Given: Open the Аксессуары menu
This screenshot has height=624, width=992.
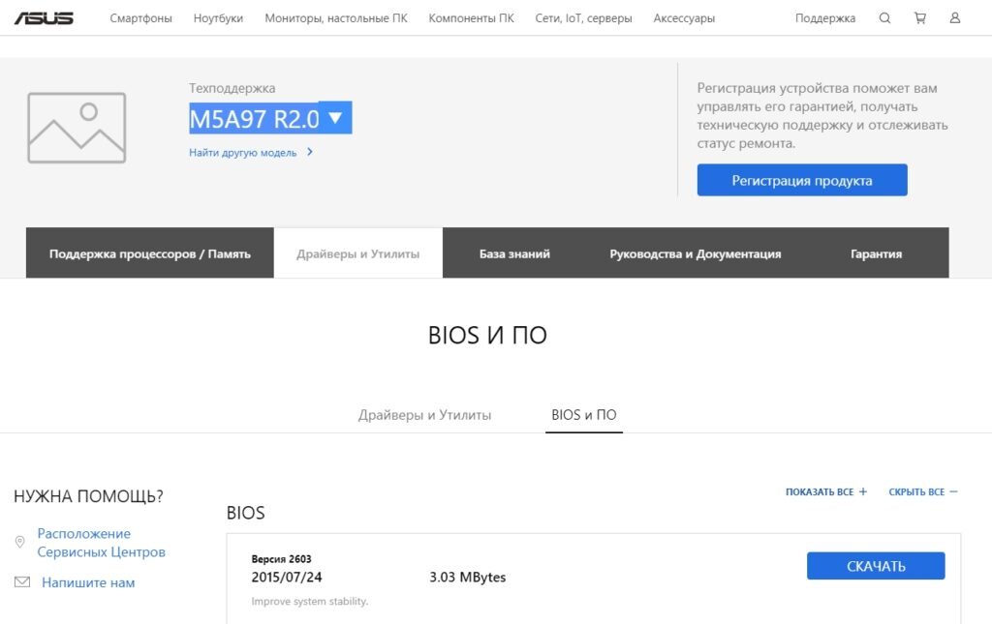Looking at the screenshot, I should pyautogui.click(x=684, y=18).
